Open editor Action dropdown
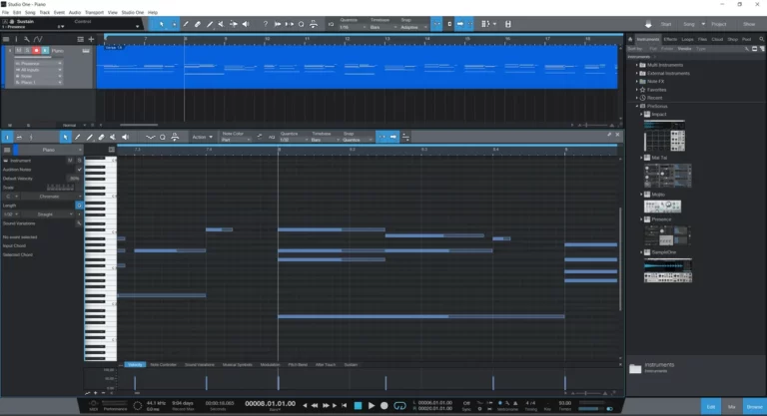Screen dimensions: 767x416 click(x=202, y=138)
